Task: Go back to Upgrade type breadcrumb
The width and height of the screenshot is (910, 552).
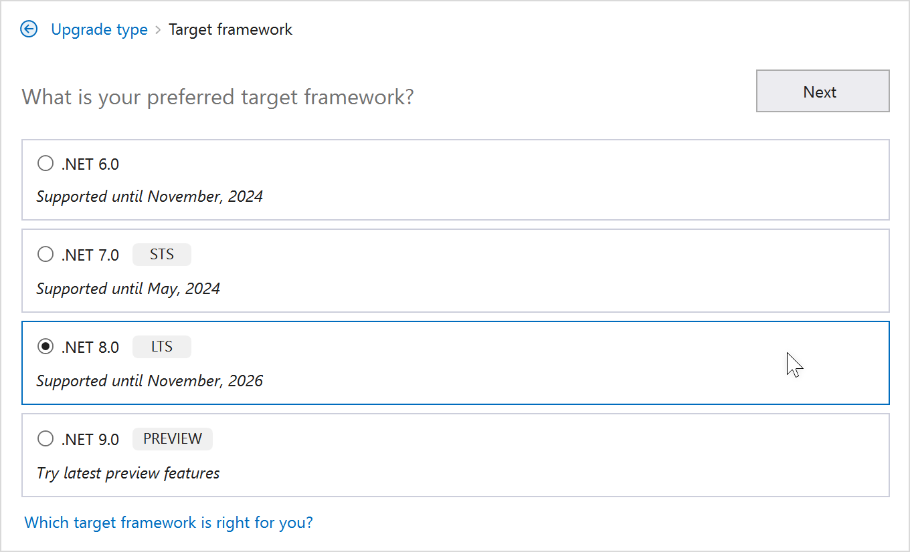Action: [x=99, y=29]
